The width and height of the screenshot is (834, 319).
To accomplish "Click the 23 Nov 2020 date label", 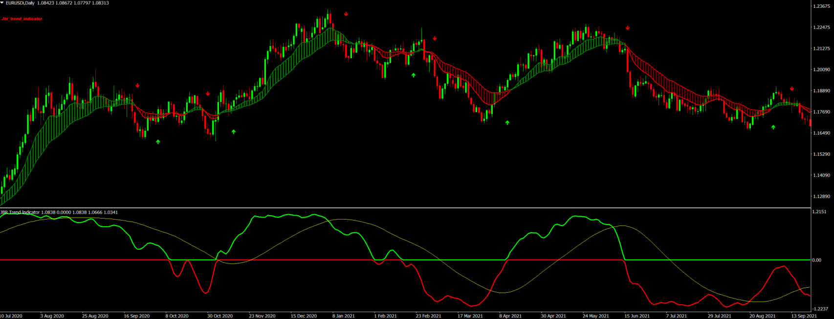I will click(x=262, y=316).
